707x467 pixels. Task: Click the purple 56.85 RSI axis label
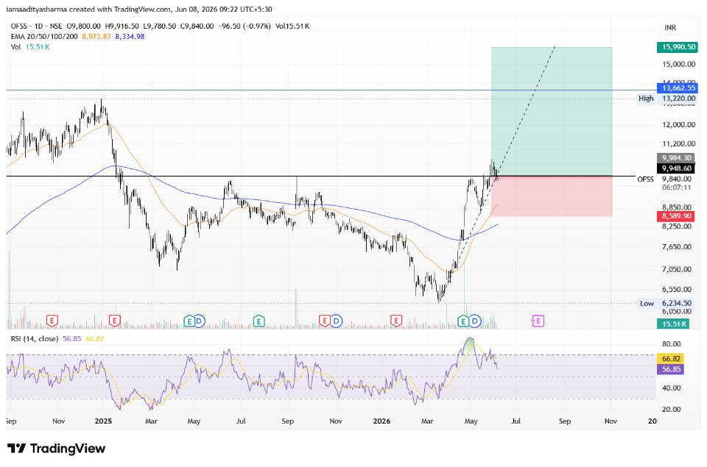671,369
